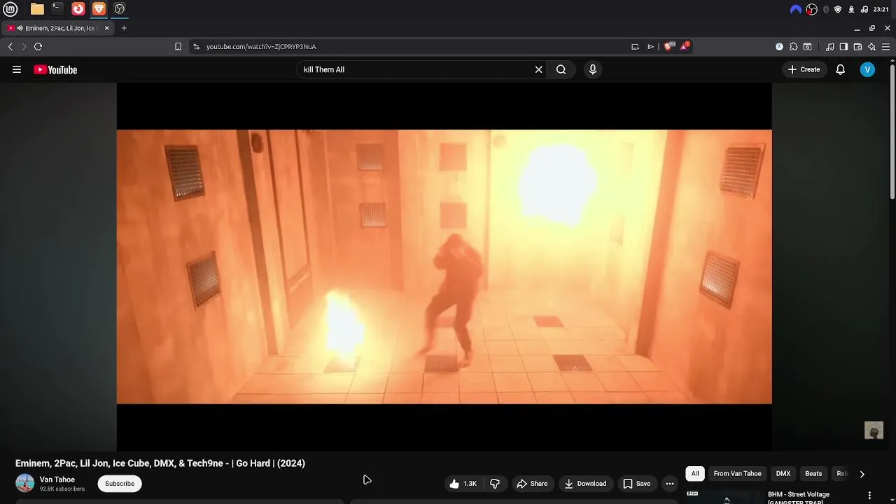Open the video title text

pyautogui.click(x=160, y=463)
